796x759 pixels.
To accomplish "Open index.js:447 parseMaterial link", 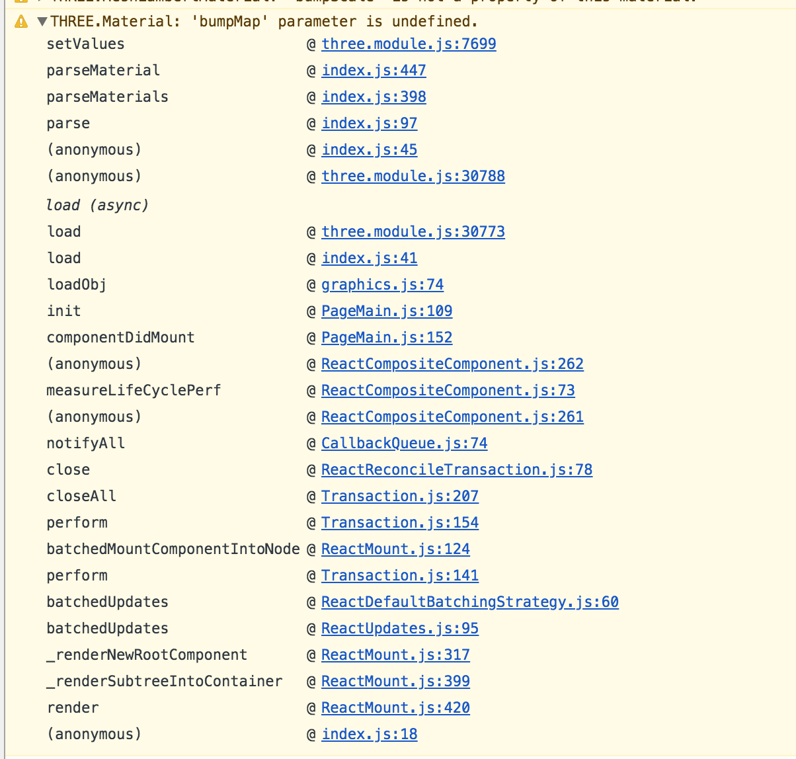I will pos(374,70).
